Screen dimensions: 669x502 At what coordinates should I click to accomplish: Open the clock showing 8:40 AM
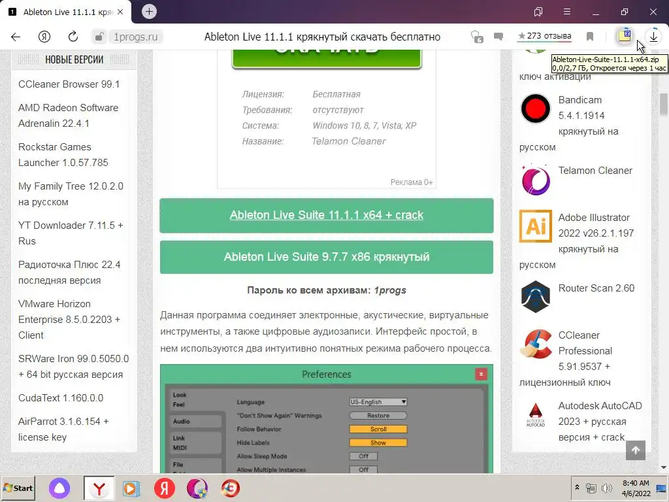click(636, 488)
